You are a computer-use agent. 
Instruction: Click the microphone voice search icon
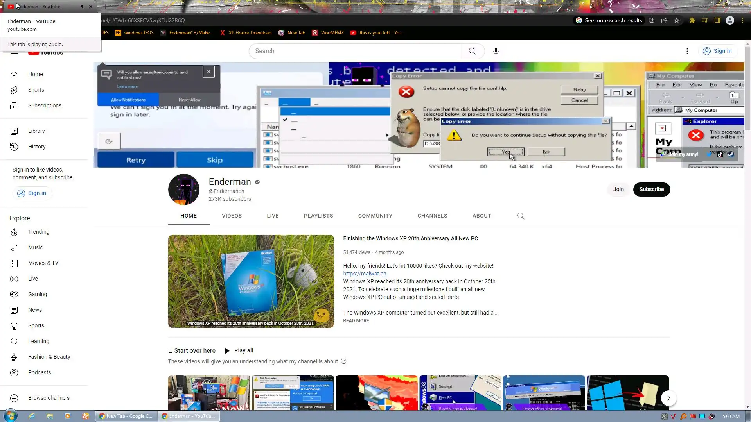496,51
